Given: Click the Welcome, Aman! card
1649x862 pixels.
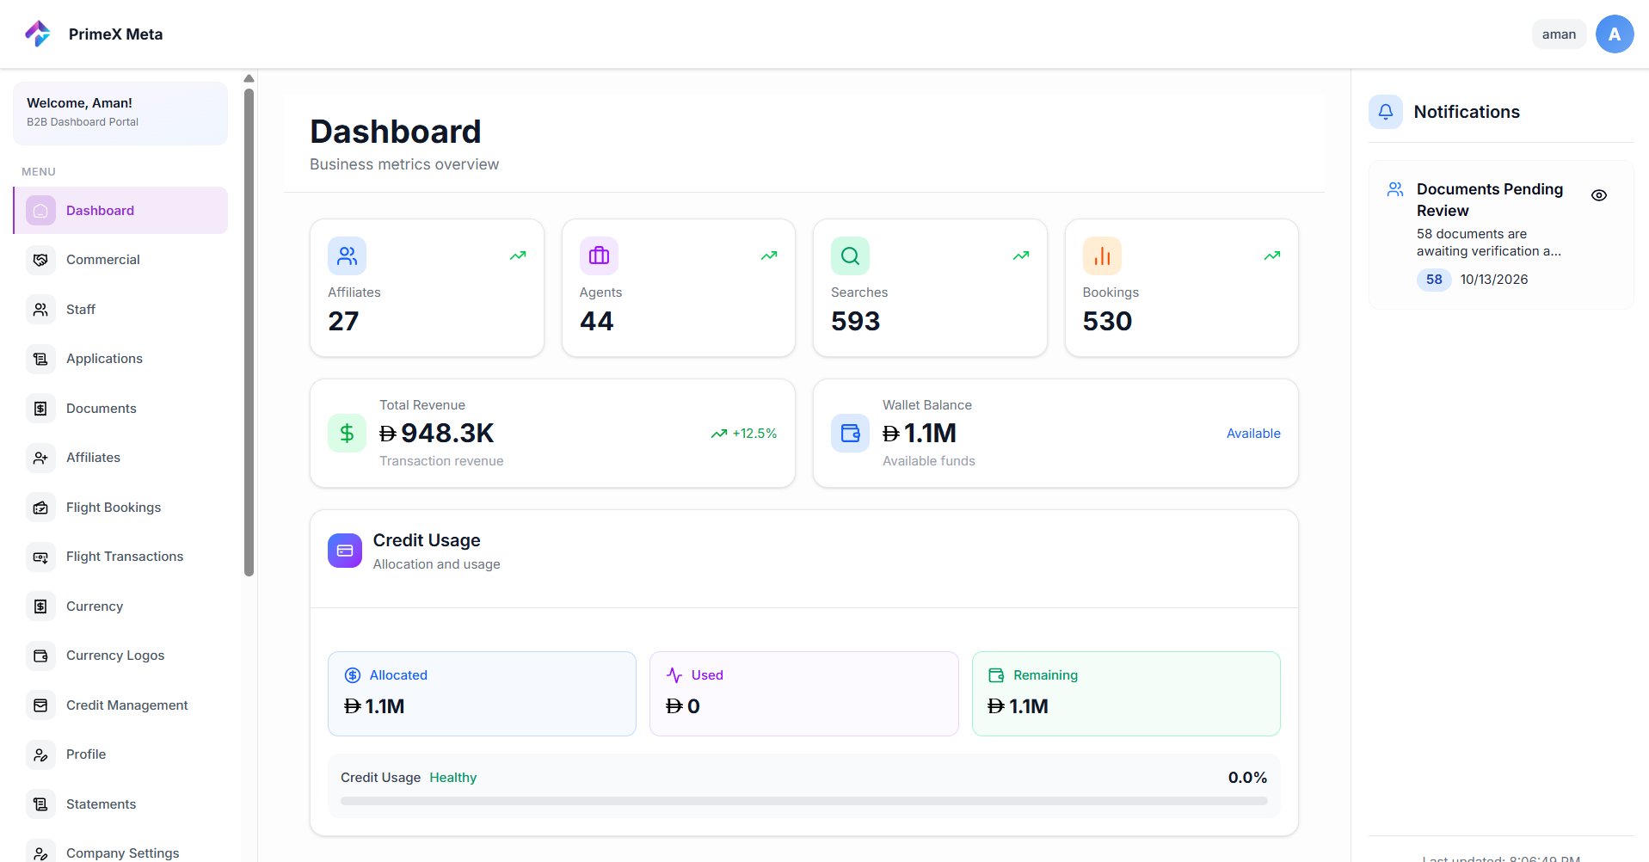Looking at the screenshot, I should (x=120, y=113).
